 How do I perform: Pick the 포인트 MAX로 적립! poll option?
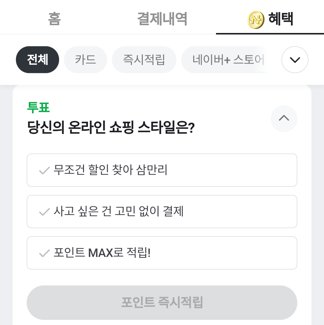point(162,253)
